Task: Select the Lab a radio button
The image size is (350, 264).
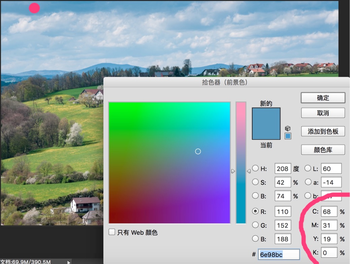Action: (x=308, y=182)
